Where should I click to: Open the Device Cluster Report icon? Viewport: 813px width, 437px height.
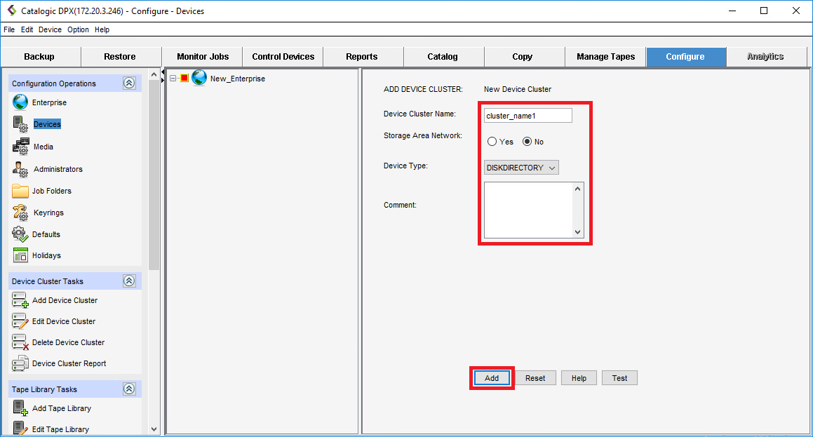point(20,363)
